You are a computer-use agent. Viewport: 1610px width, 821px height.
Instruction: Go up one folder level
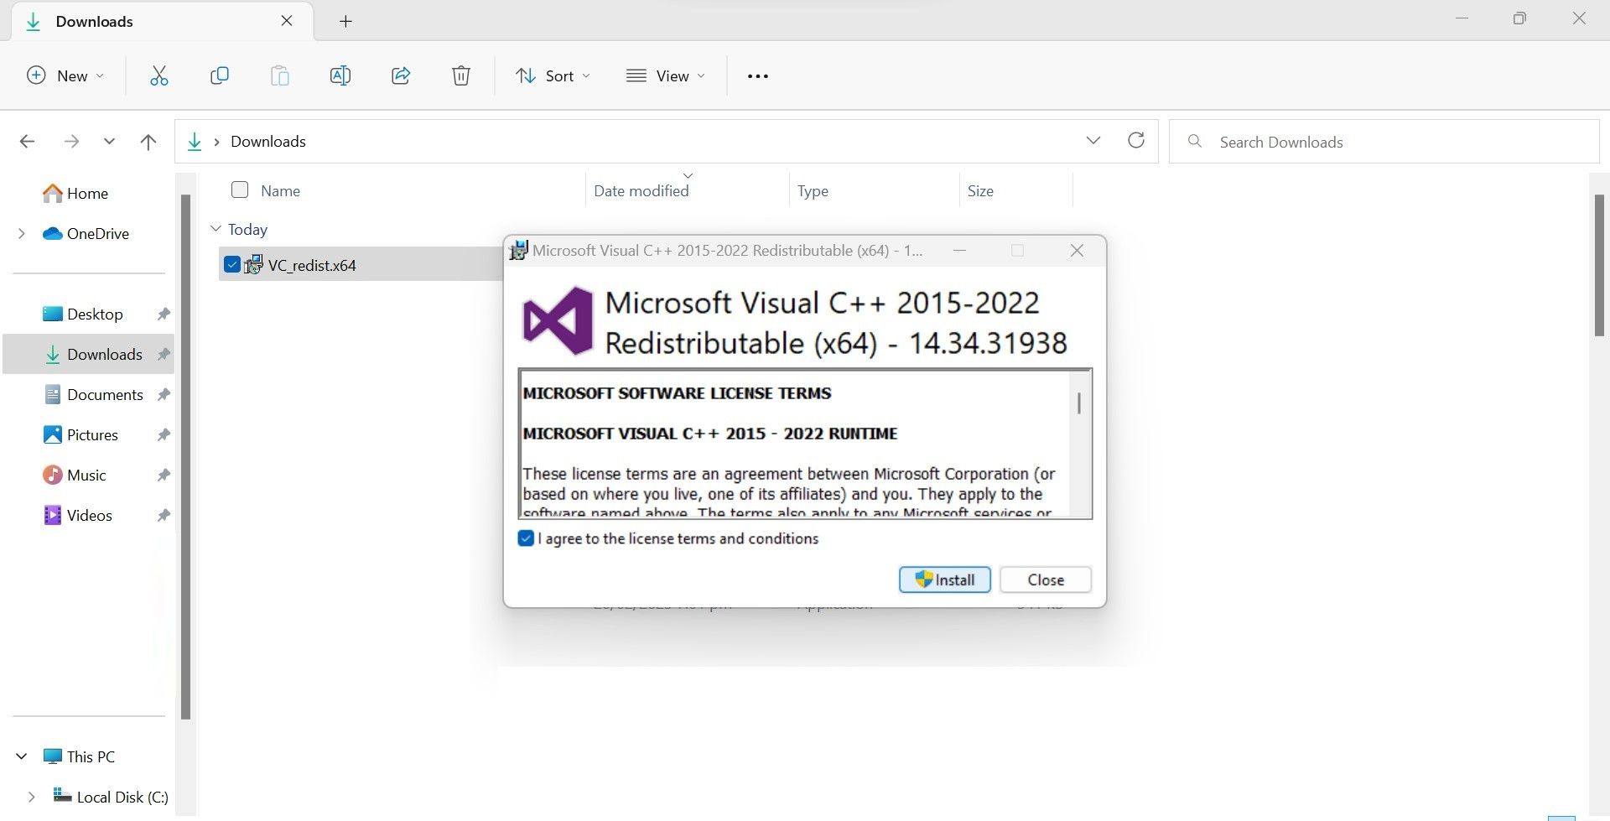(148, 142)
